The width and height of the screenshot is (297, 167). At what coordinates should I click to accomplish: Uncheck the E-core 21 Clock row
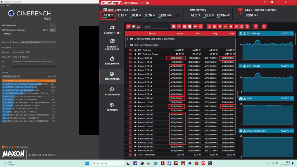(x=130, y=143)
